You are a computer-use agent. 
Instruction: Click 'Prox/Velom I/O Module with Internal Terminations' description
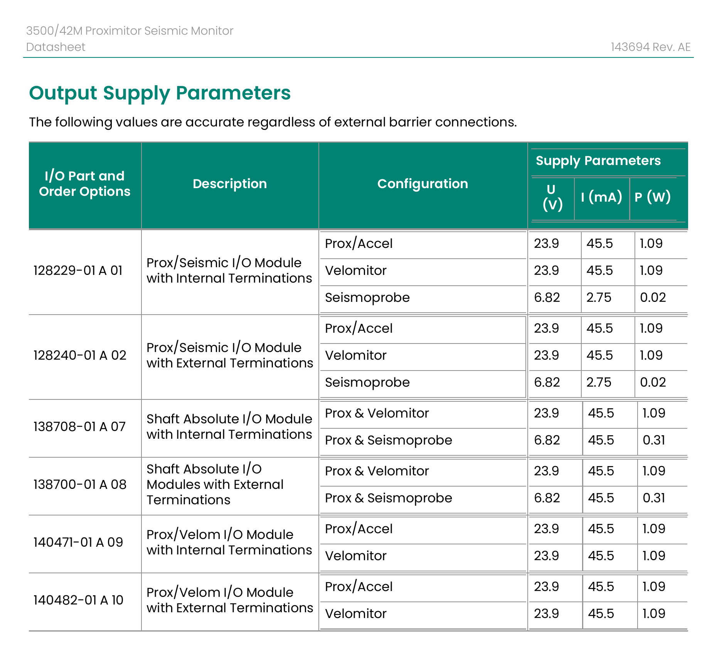click(229, 542)
